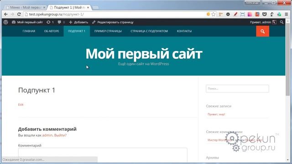
Task: Click the black wrench extension icon
Action: 272,14
